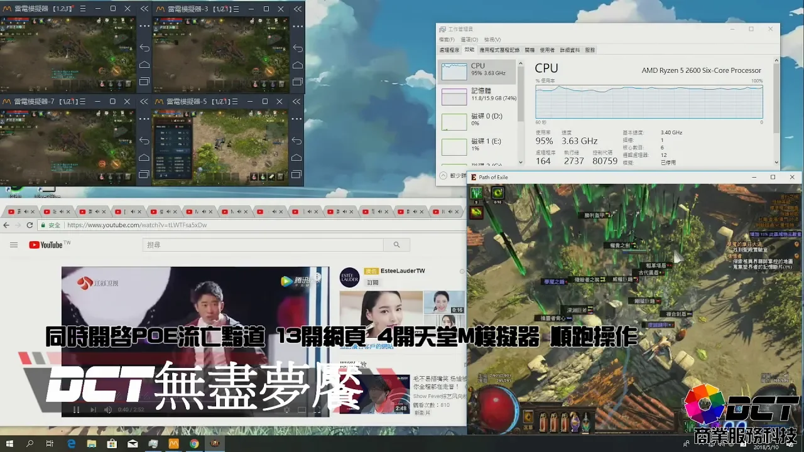The width and height of the screenshot is (804, 452).
Task: Tap Android home in unnumbered 雷電模擬器 window
Action: (144, 65)
